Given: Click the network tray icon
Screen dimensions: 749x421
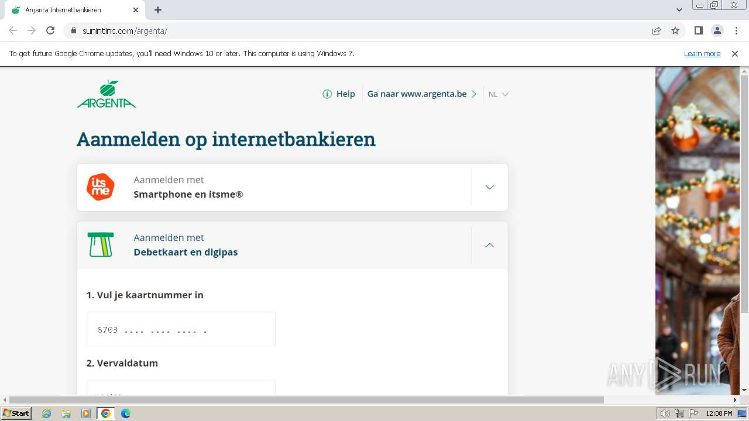Looking at the screenshot, I should point(679,413).
